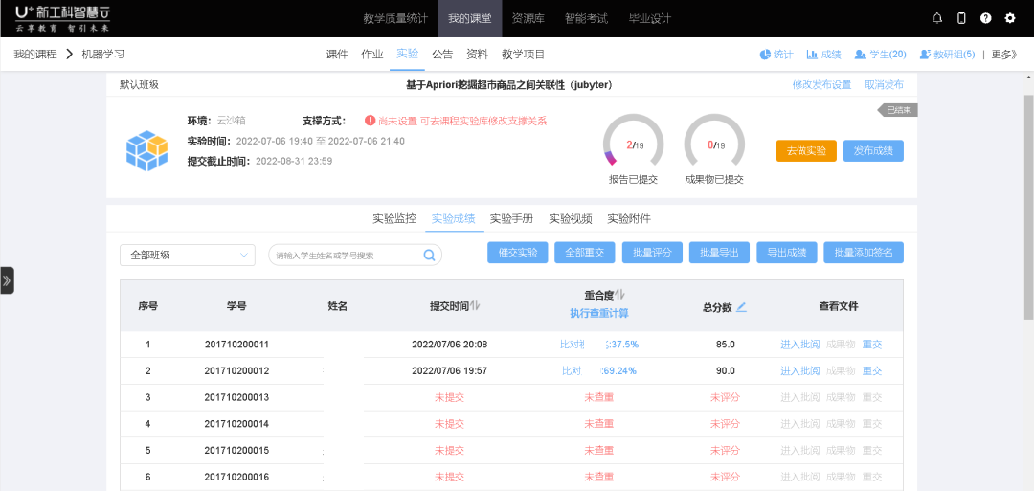Open the 实验视频 sub-tab
Screen dimensions: 1034x491
[x=571, y=219]
